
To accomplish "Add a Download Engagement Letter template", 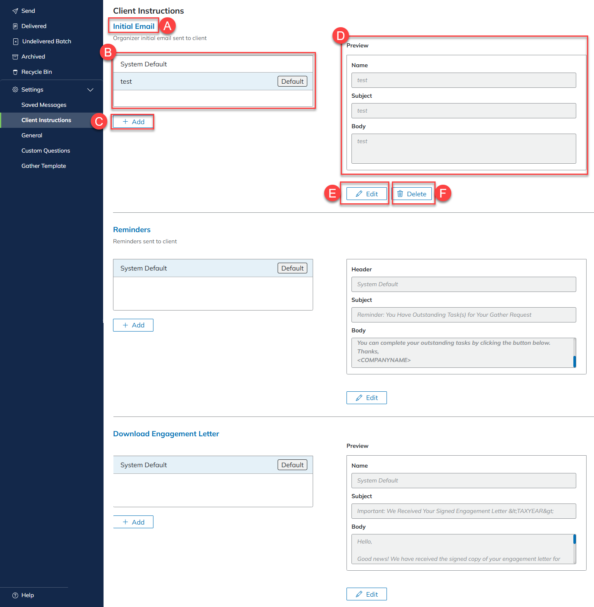I will (x=133, y=522).
